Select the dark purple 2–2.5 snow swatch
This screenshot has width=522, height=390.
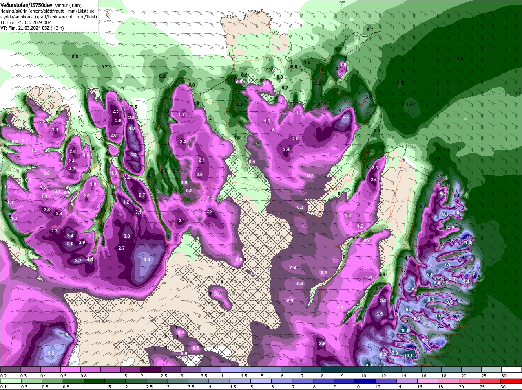[150, 370]
